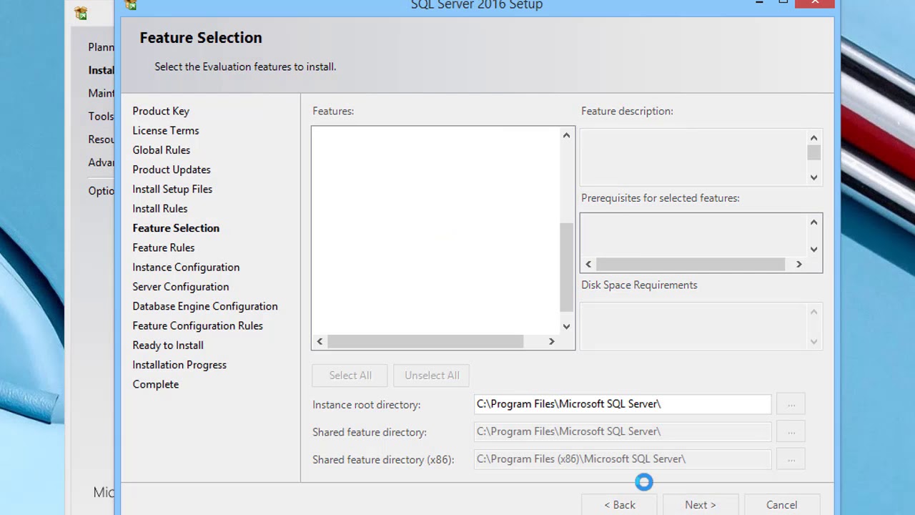Select Ready to Install step
The height and width of the screenshot is (515, 915).
click(x=168, y=345)
